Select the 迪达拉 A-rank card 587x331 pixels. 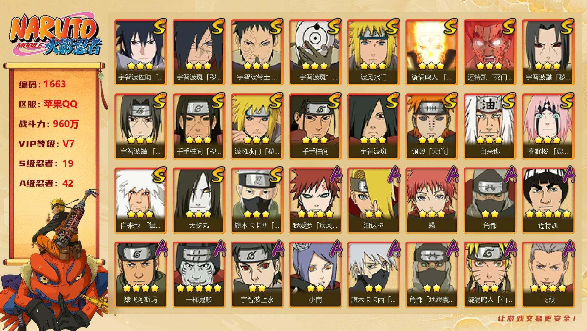tap(373, 200)
